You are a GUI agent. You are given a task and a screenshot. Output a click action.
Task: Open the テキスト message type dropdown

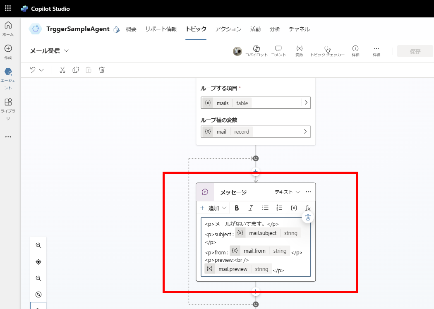(x=285, y=192)
